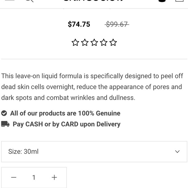The width and height of the screenshot is (188, 188).
Task: Click the second rating star
Action: [85, 42]
